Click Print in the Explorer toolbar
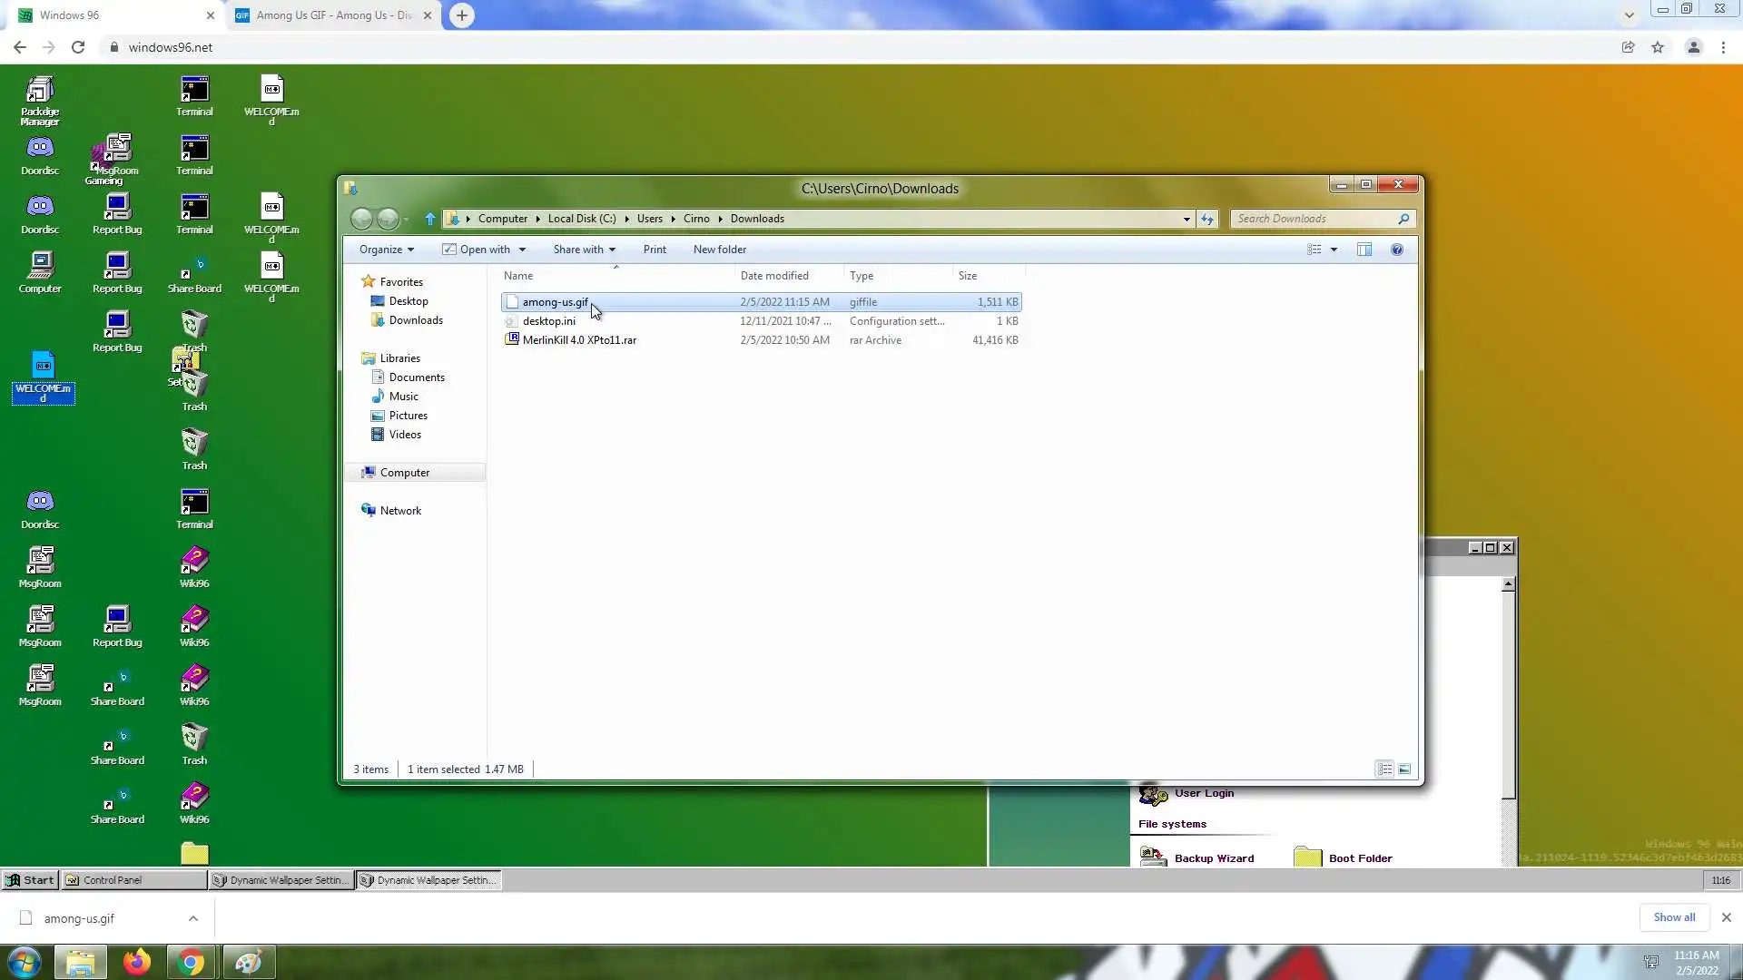Screen dimensions: 1743x980 click(x=655, y=250)
